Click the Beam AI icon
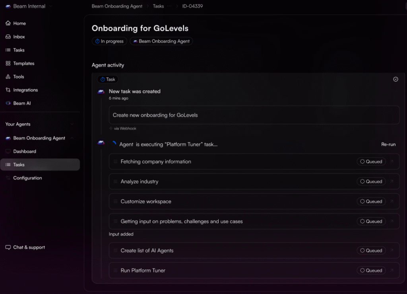Screen dimensions: 407x294 pos(8,103)
